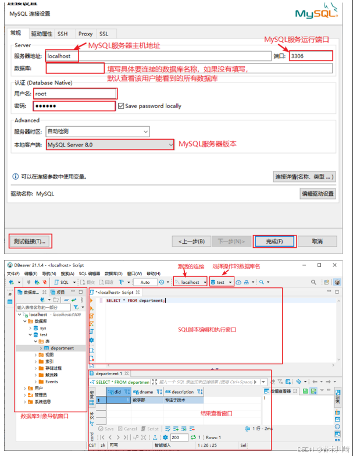Select the 常规 tab
The image size is (353, 456).
(16, 33)
